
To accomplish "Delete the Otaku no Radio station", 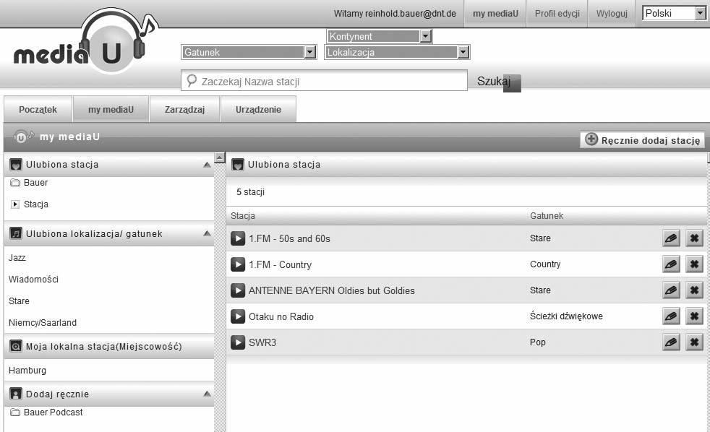I will tap(694, 316).
